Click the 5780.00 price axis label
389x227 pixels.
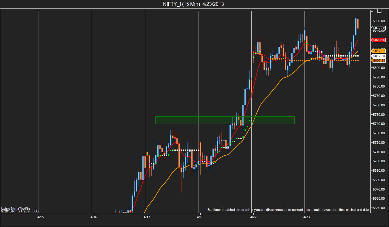pos(379,87)
